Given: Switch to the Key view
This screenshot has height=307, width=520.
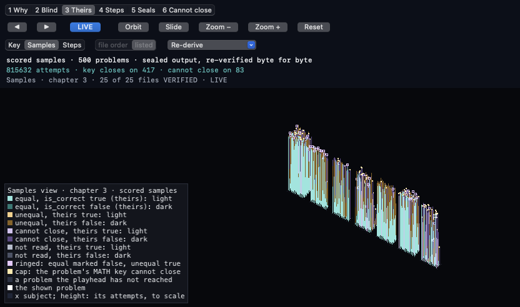Looking at the screenshot, I should click(x=14, y=45).
